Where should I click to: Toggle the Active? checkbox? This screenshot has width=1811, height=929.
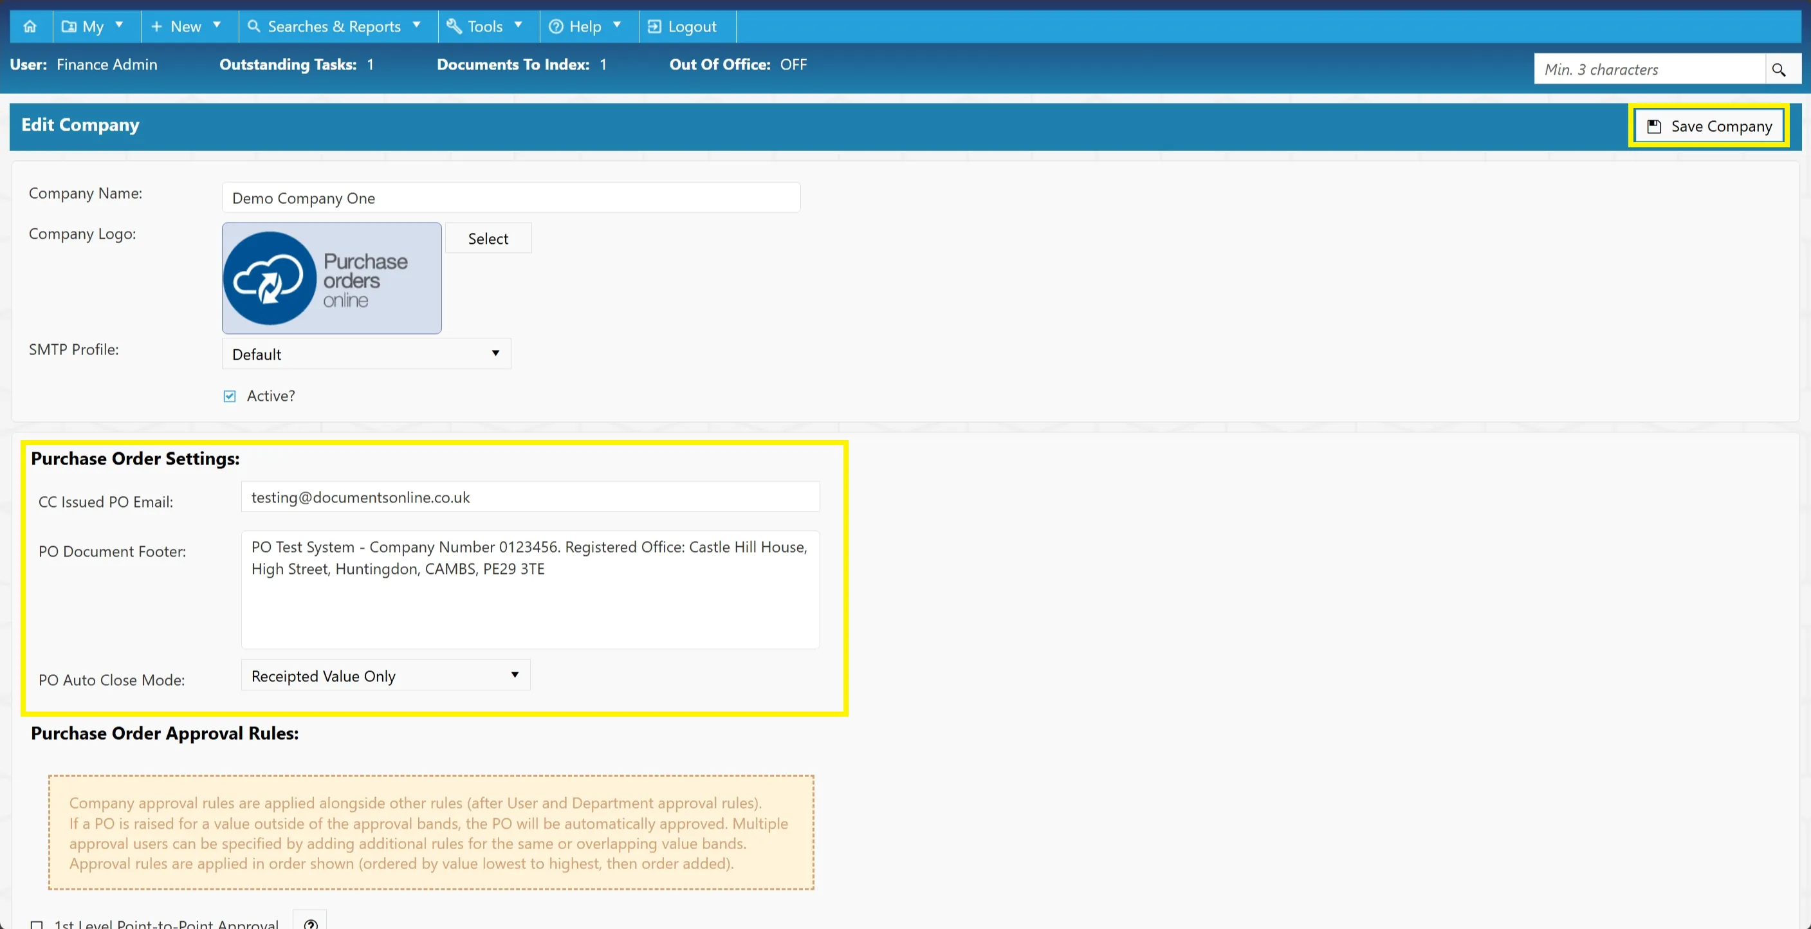(230, 396)
